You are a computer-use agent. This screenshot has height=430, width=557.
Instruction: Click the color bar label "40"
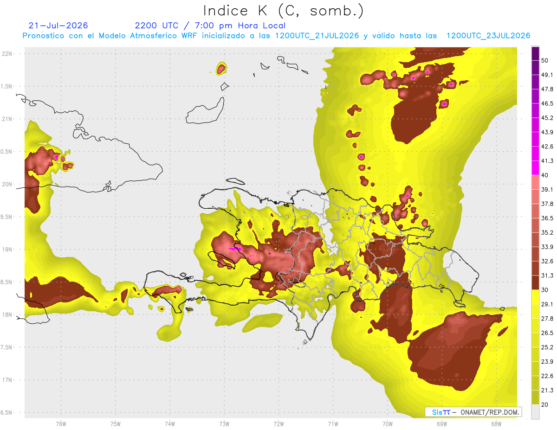click(x=545, y=175)
